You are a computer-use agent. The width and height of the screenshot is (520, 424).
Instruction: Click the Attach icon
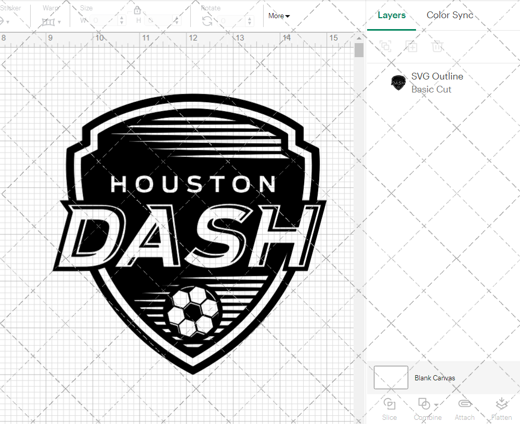464,403
